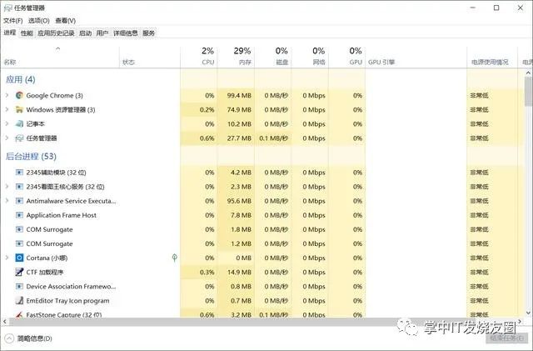
Task: Expand the 2345看图王核心服务 row
Action: (x=7, y=187)
